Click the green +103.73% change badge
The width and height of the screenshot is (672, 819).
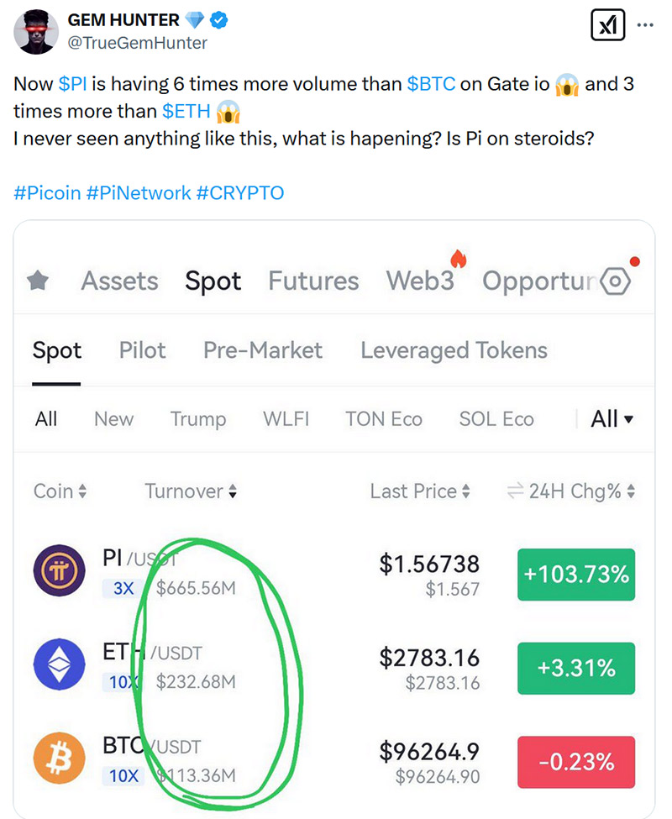[x=576, y=575]
